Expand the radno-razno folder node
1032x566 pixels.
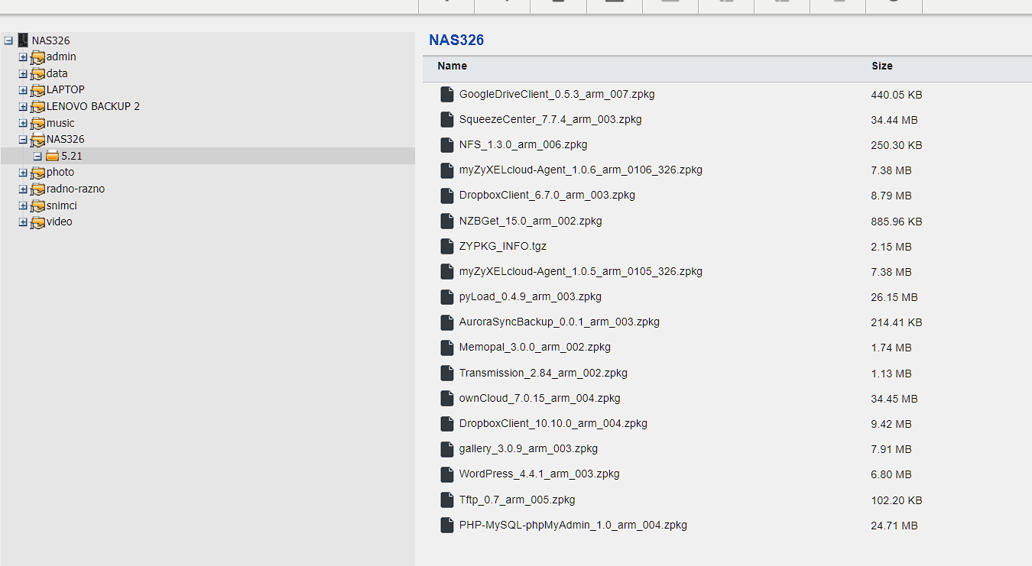coord(23,189)
